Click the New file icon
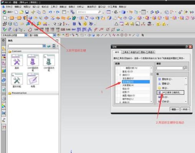Viewport: 195px width, 153px height. (x=16, y=12)
